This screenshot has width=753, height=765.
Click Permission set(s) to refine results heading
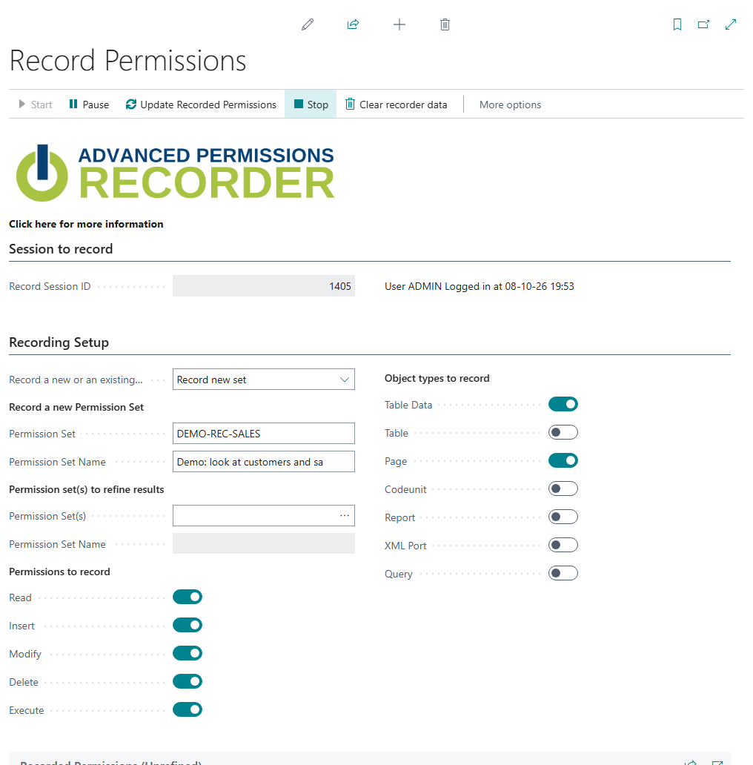87,490
